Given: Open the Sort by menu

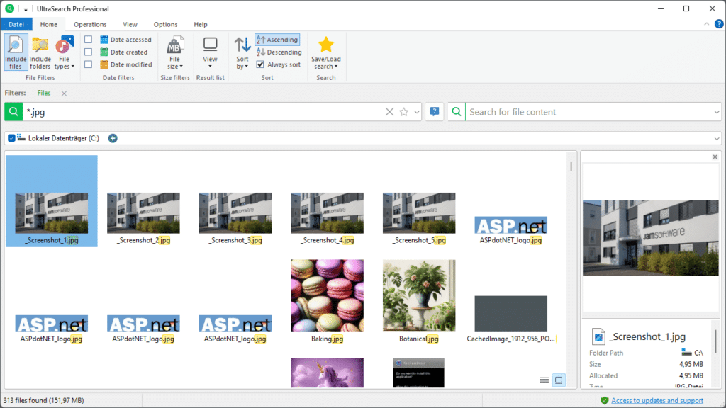Looking at the screenshot, I should point(242,52).
